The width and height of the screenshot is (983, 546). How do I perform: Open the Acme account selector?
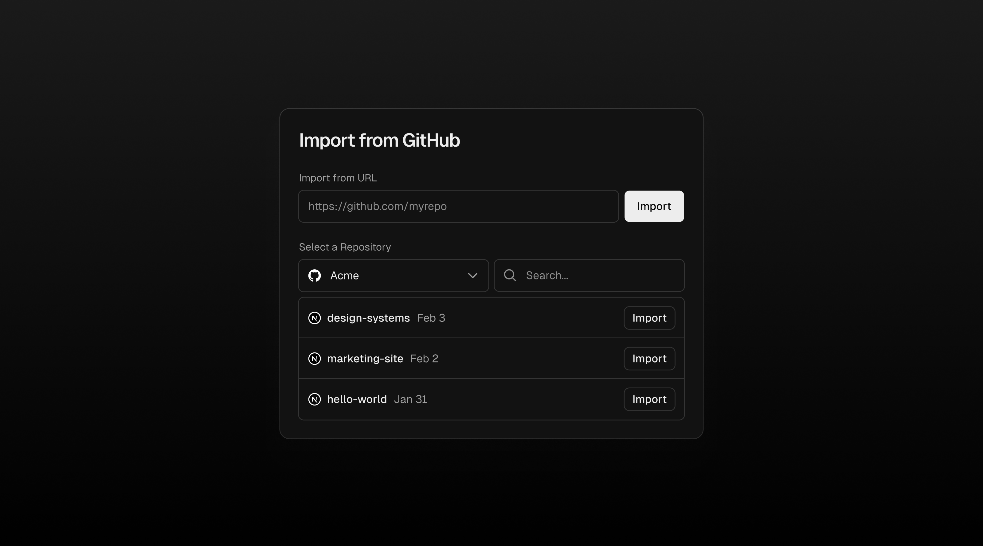pyautogui.click(x=393, y=275)
